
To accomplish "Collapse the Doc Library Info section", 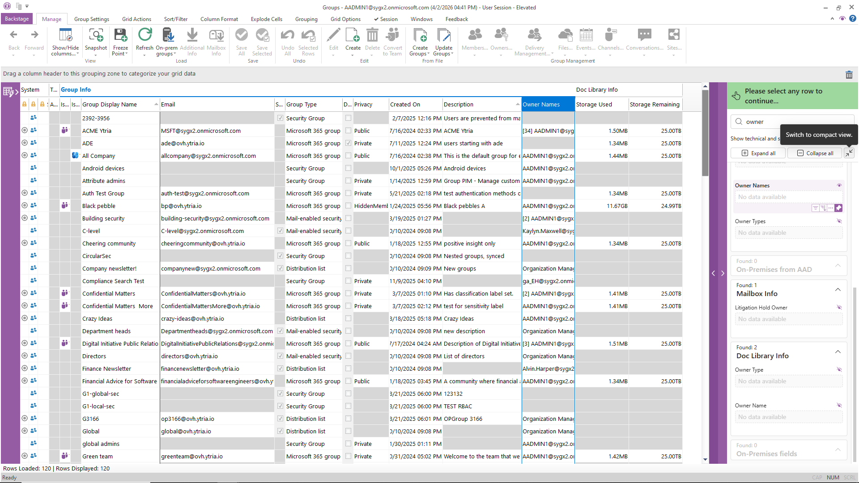I will [838, 352].
